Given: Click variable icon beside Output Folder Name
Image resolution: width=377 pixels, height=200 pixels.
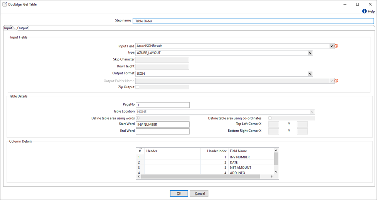Looking at the screenshot, I should tap(336, 81).
